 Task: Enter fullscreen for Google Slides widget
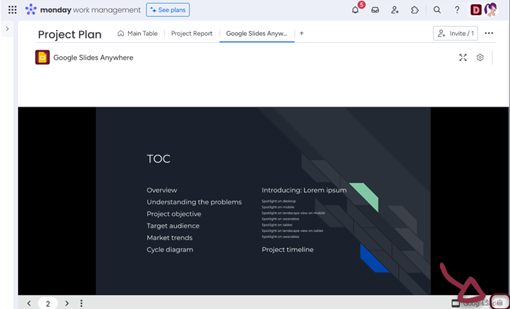point(463,57)
